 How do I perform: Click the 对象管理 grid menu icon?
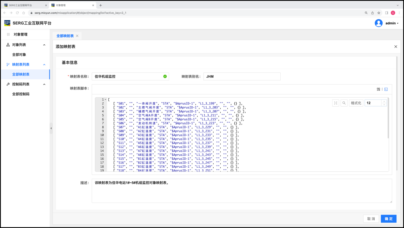(x=8, y=34)
